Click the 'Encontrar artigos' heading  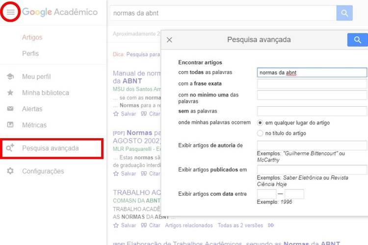point(200,63)
